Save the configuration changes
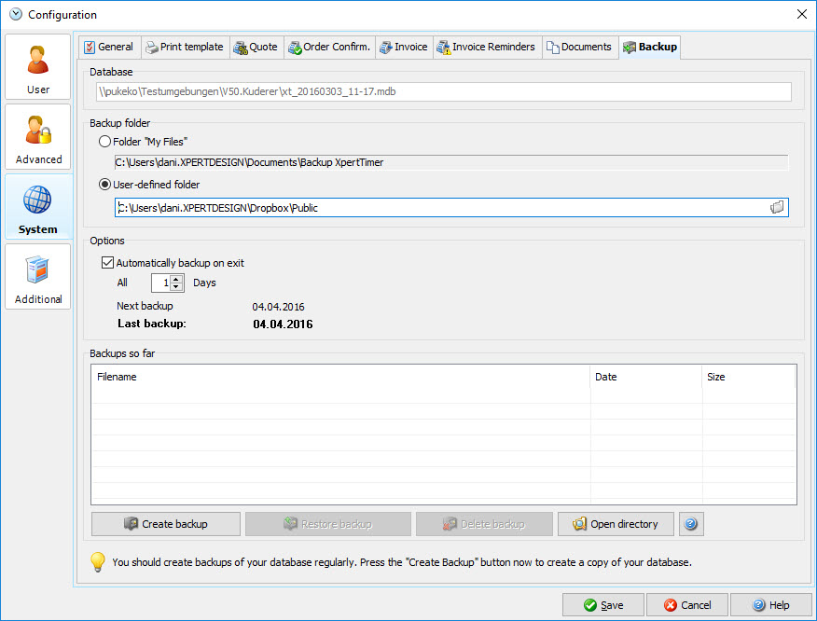Screen dimensions: 817x621 click(x=602, y=604)
